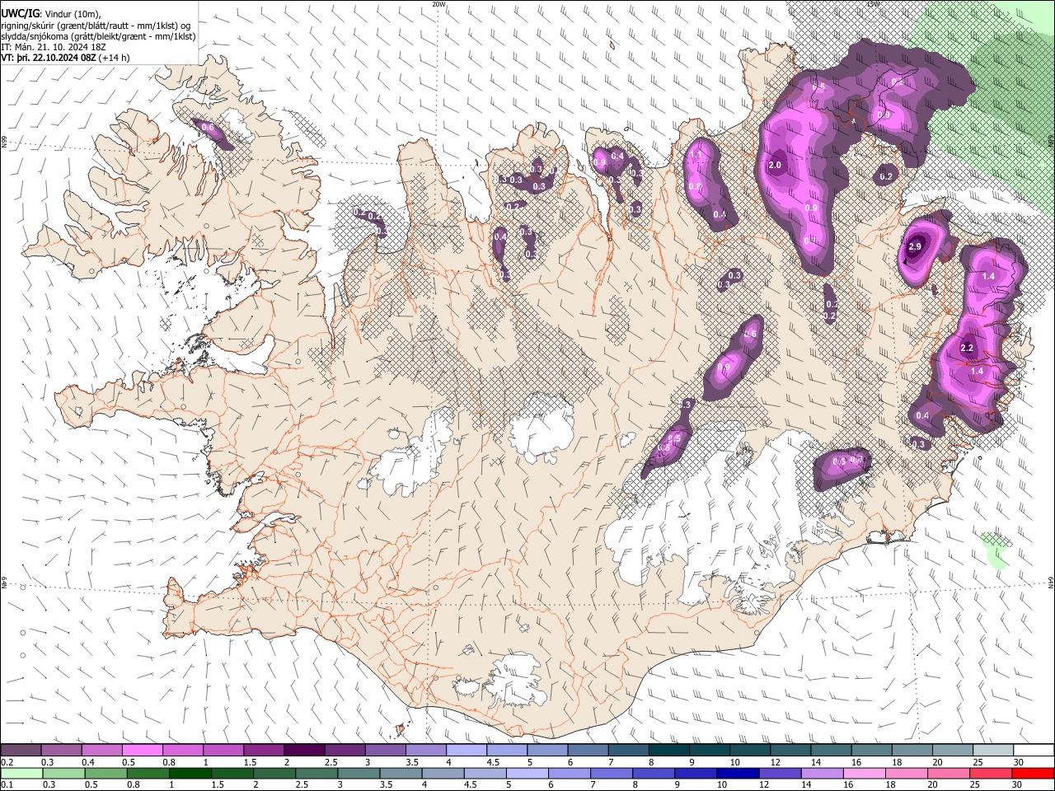Click the 0.6 value in the Westfjords
This screenshot has width=1055, height=791.
point(208,128)
